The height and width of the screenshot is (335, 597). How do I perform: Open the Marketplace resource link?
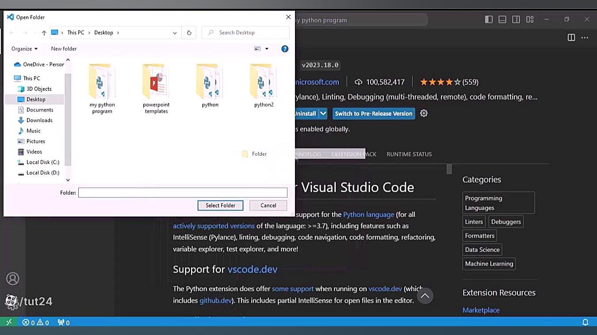481,310
